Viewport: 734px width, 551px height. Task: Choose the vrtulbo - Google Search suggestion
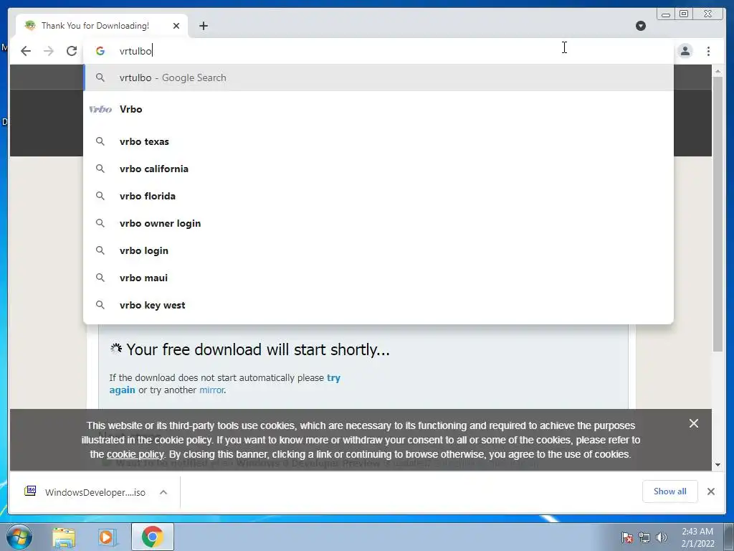(x=378, y=77)
